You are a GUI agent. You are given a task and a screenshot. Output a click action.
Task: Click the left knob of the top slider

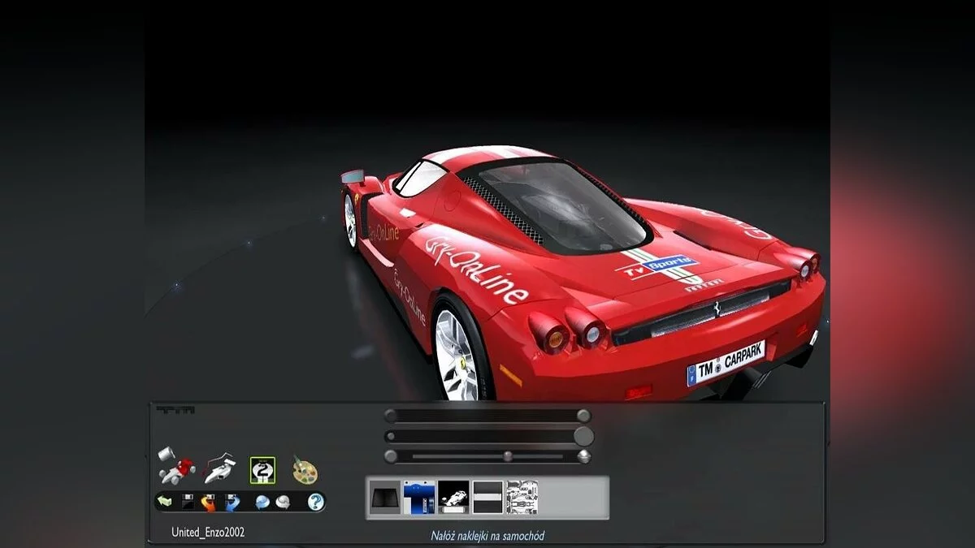point(391,416)
